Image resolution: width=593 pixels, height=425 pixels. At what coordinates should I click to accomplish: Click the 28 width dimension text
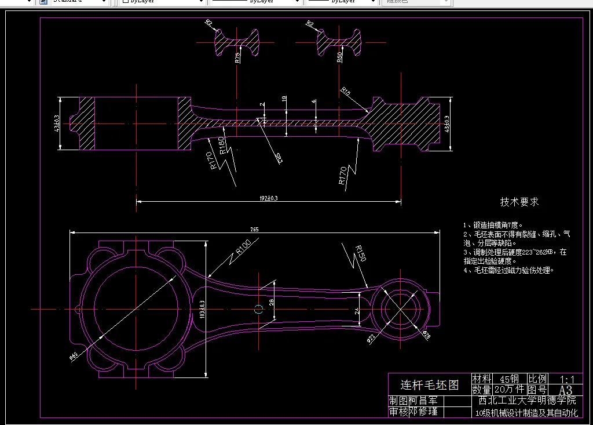pyautogui.click(x=271, y=302)
